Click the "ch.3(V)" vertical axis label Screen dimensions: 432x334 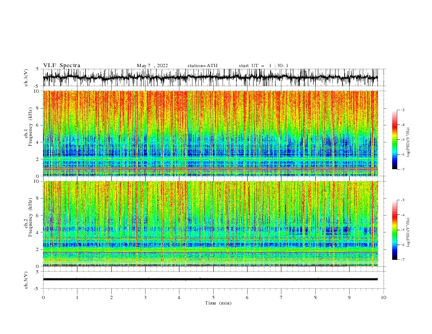[x=26, y=280]
